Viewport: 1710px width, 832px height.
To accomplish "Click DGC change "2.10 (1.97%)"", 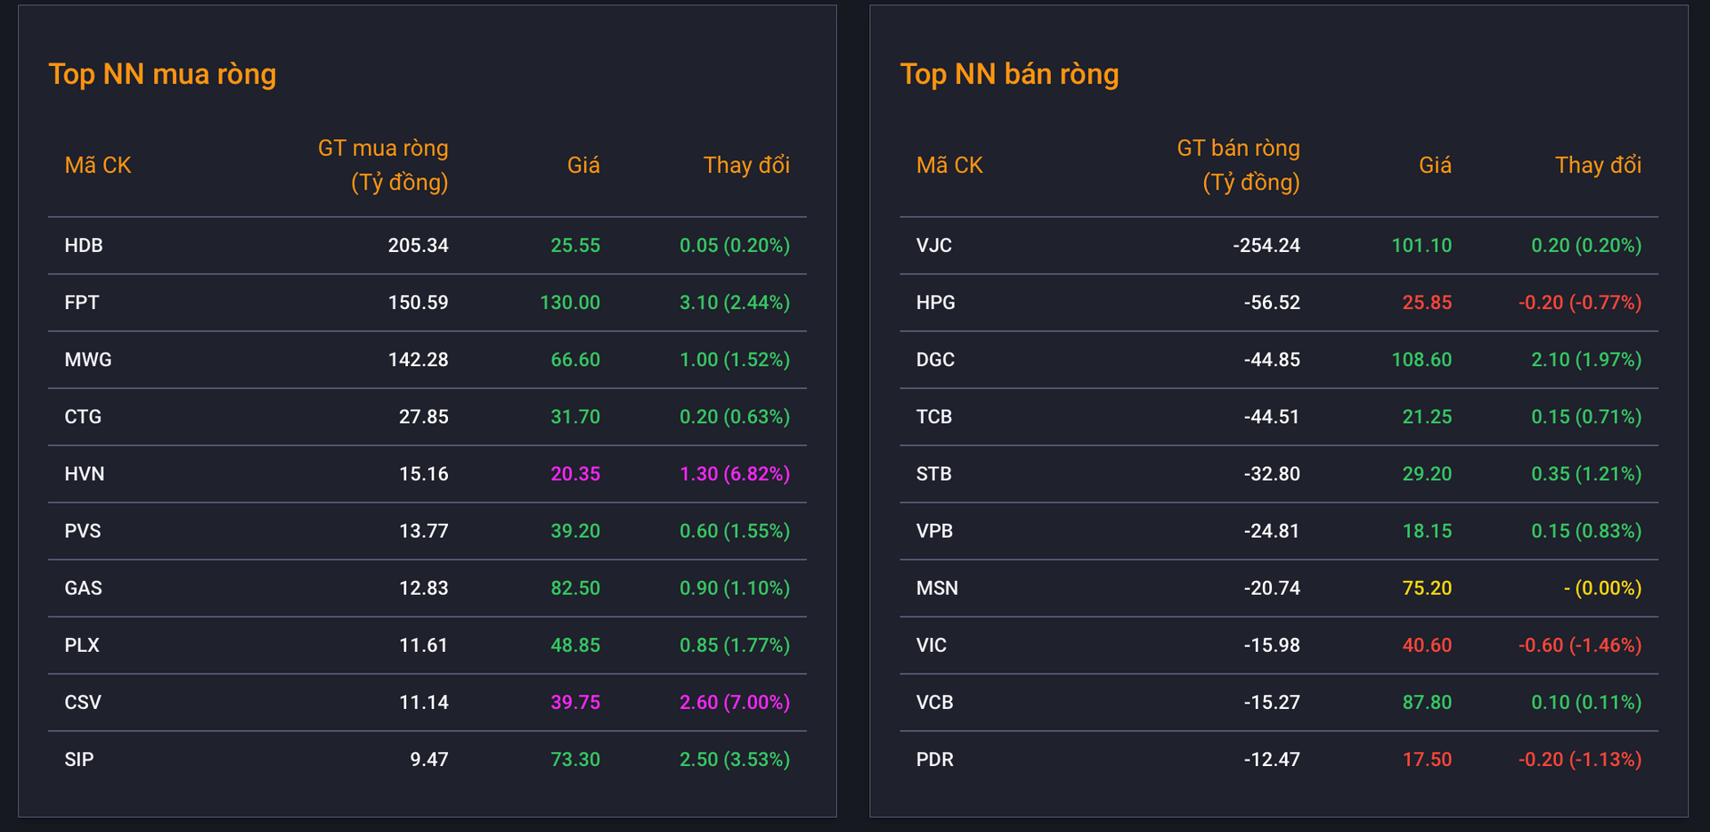I will pos(1586,359).
